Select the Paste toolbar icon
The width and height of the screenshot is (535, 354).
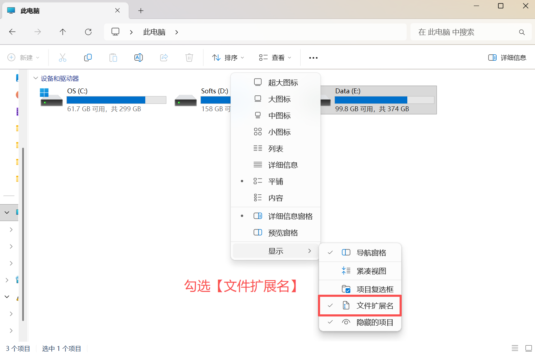tap(113, 57)
